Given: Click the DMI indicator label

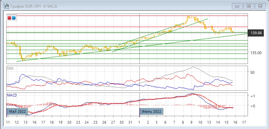Looking at the screenshot, I should [x=10, y=68].
